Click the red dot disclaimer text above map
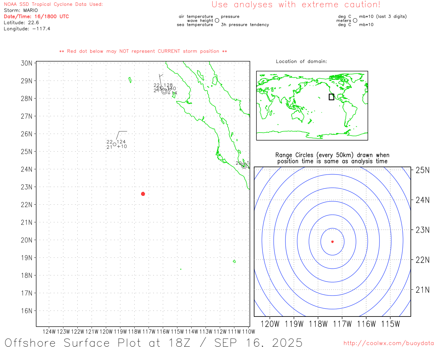 tap(143, 51)
